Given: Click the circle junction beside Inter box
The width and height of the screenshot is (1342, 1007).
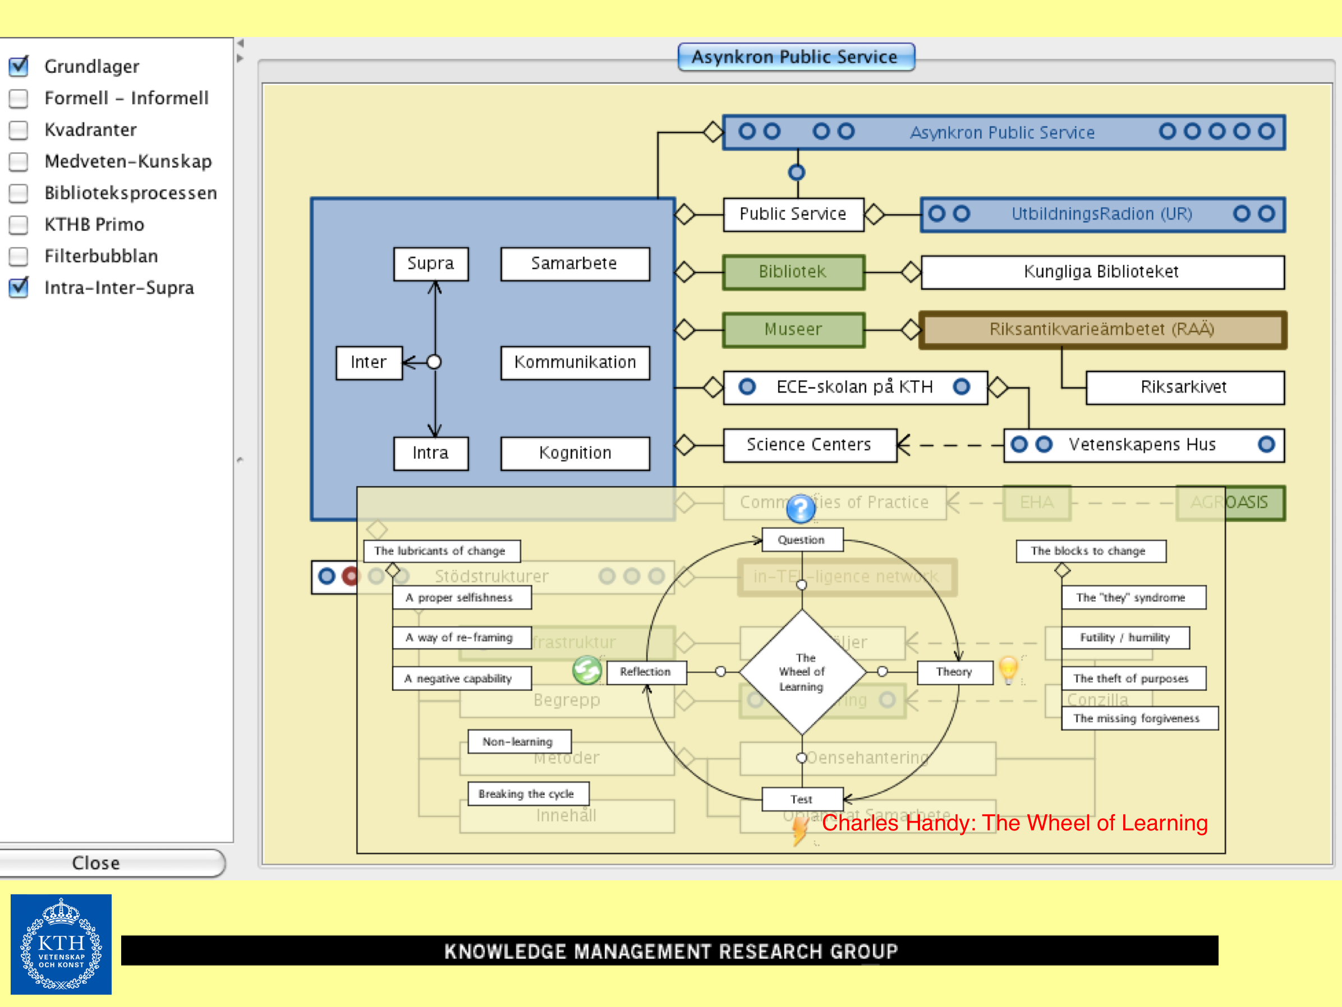Looking at the screenshot, I should 434,363.
